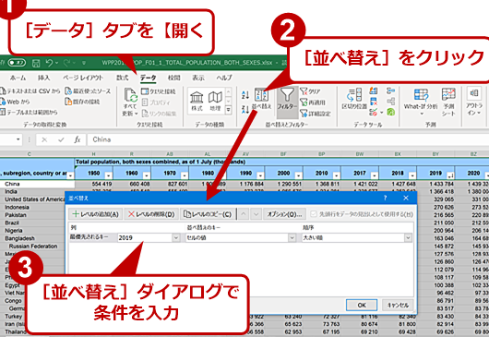Toggle 先頭行をデータの見出しとして使用する checkbox

pyautogui.click(x=314, y=214)
